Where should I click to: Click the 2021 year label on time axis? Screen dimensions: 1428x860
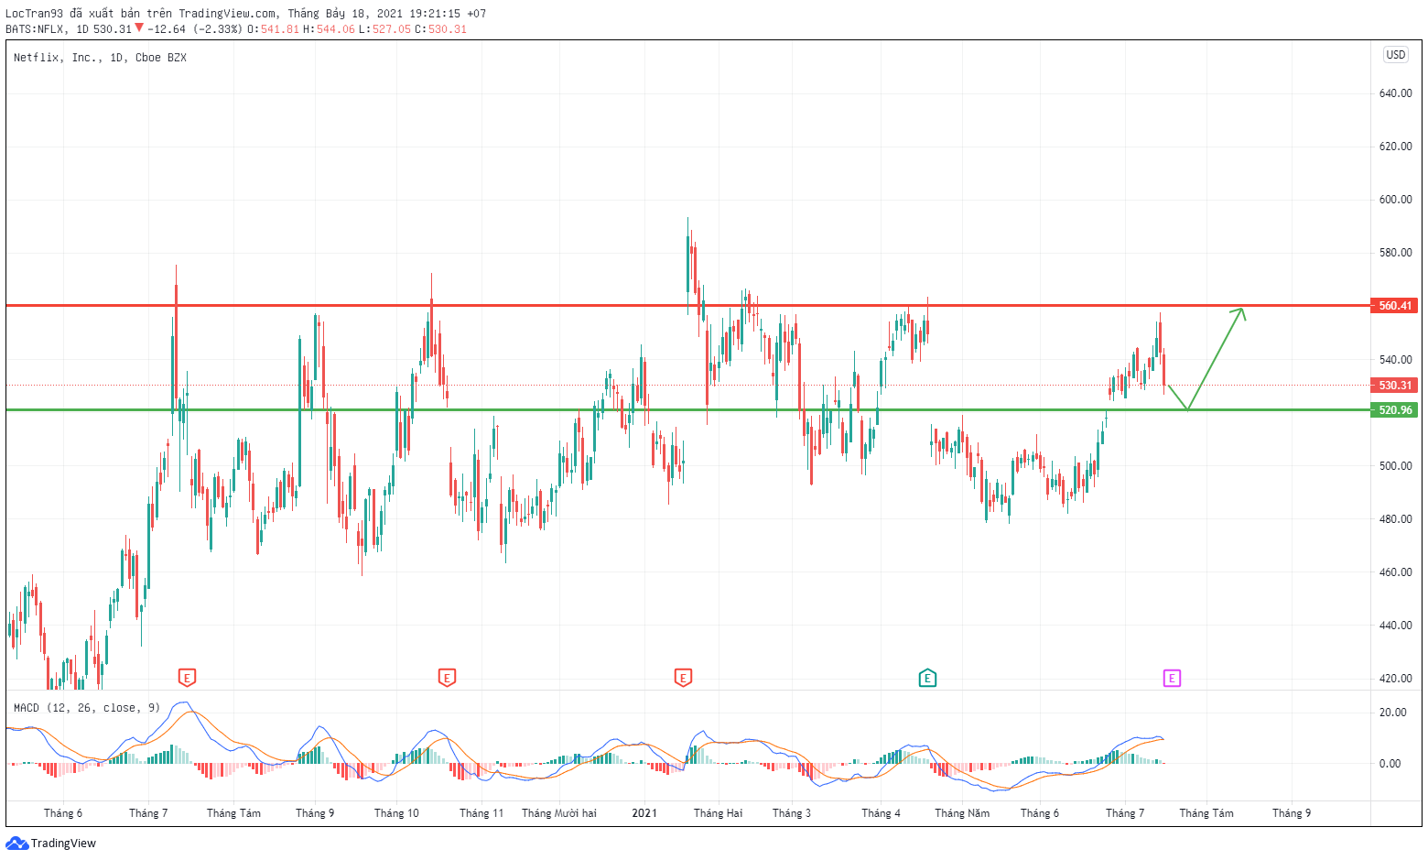click(644, 813)
